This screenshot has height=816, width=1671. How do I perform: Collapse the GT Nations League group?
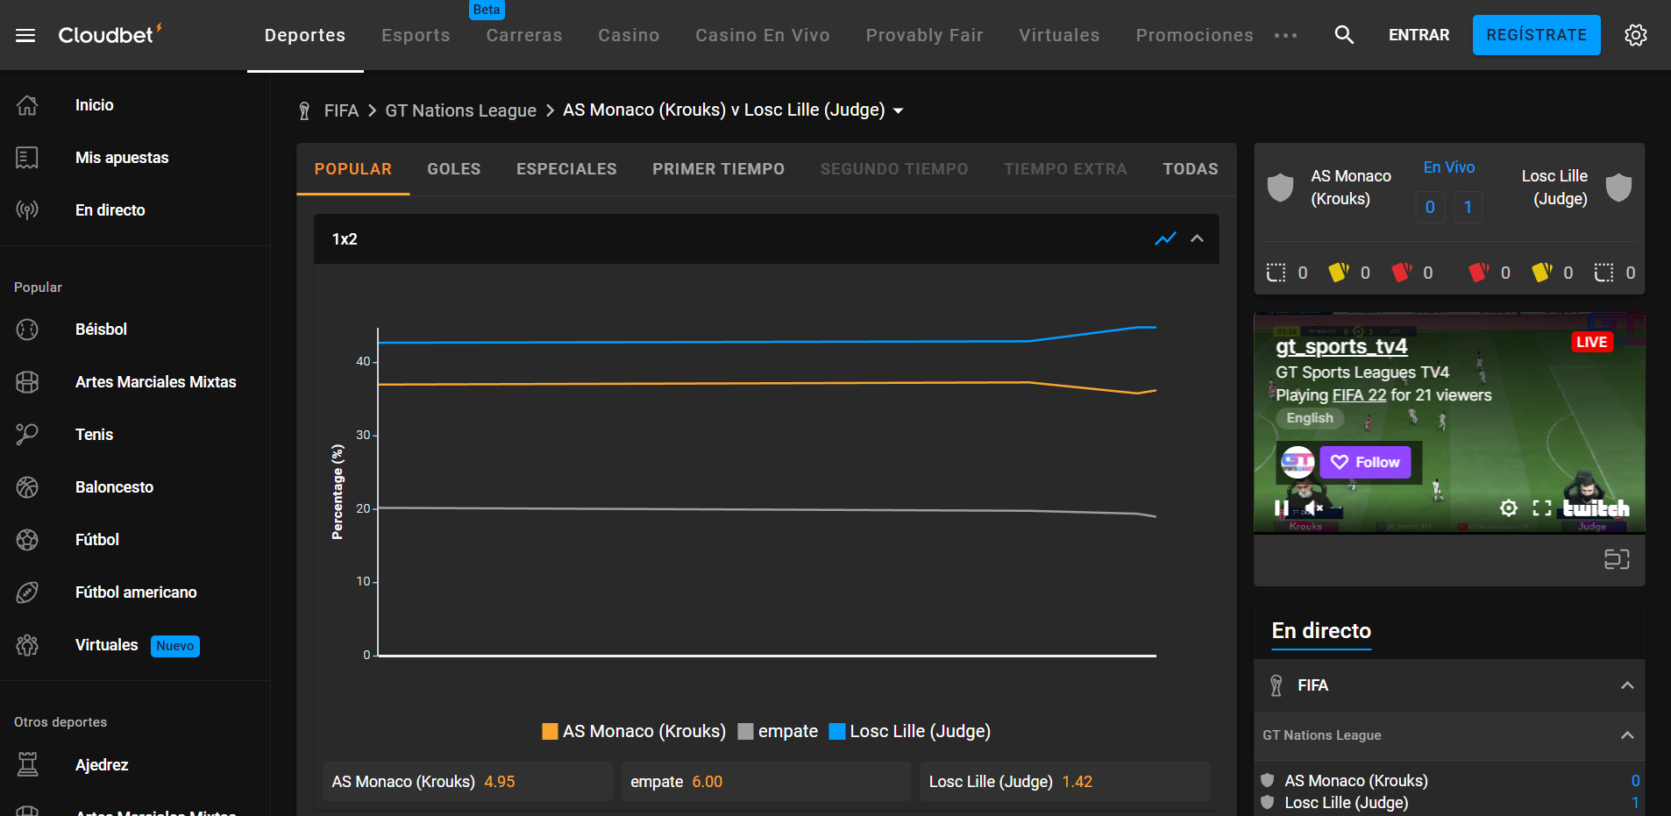point(1627,735)
